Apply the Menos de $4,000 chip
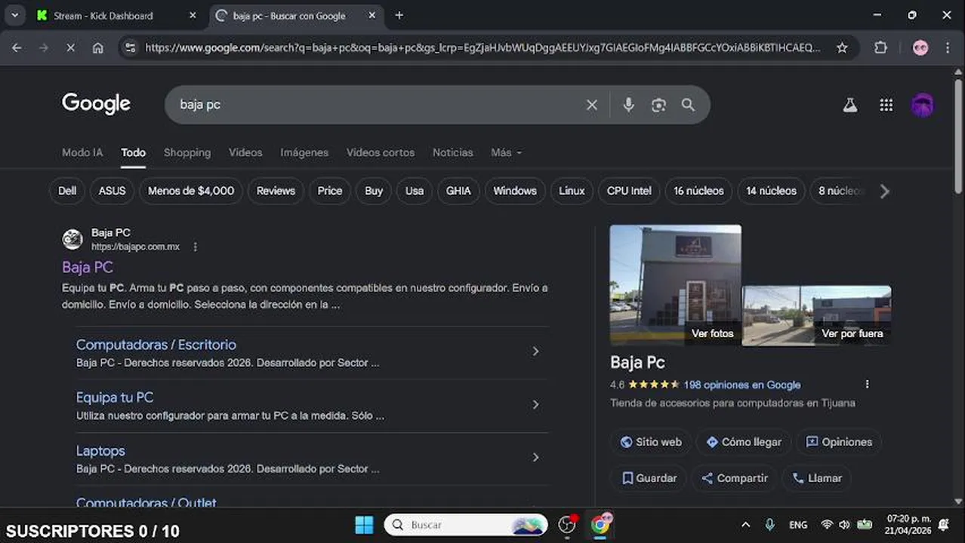The height and width of the screenshot is (543, 965). coord(191,191)
